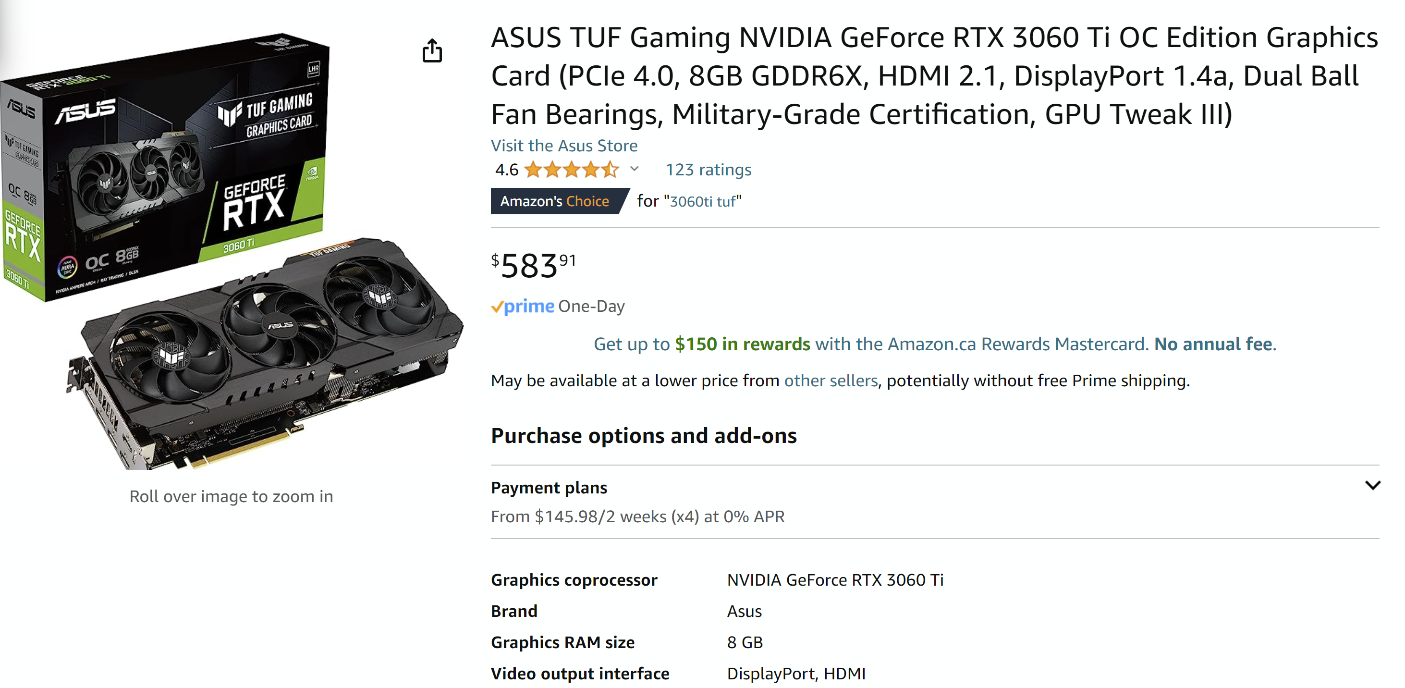Open the "3060ti tuf" search link
This screenshot has width=1405, height=688.
click(x=702, y=201)
